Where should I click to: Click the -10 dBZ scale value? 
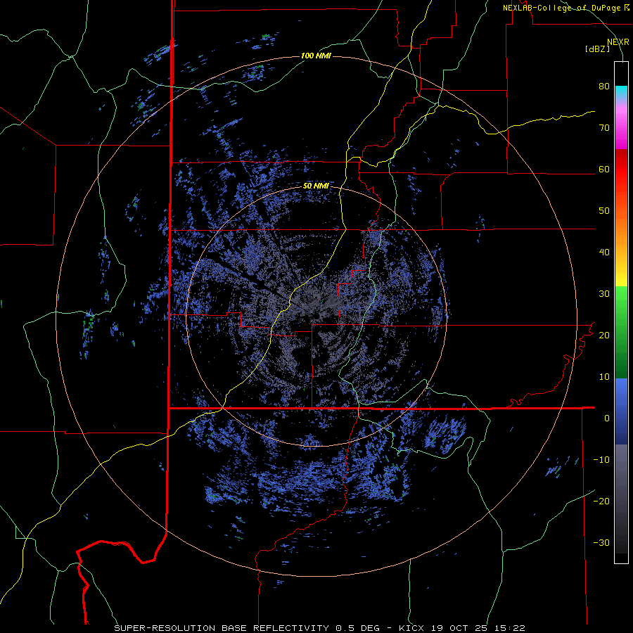click(601, 459)
